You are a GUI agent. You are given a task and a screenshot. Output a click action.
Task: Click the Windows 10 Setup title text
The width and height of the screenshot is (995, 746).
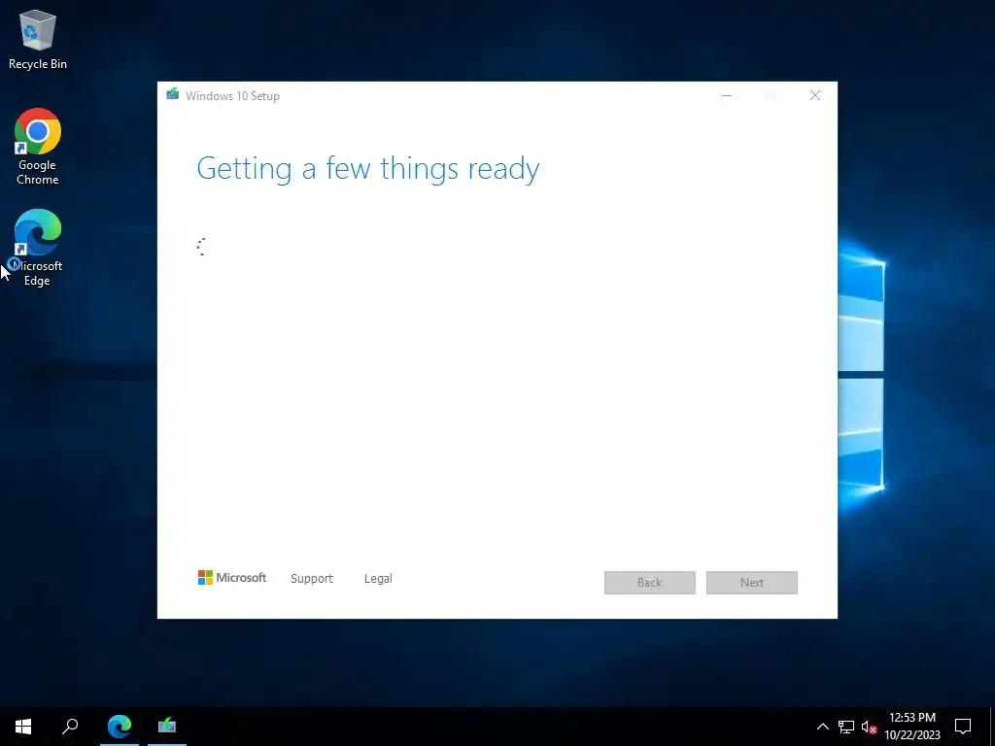pyautogui.click(x=232, y=96)
